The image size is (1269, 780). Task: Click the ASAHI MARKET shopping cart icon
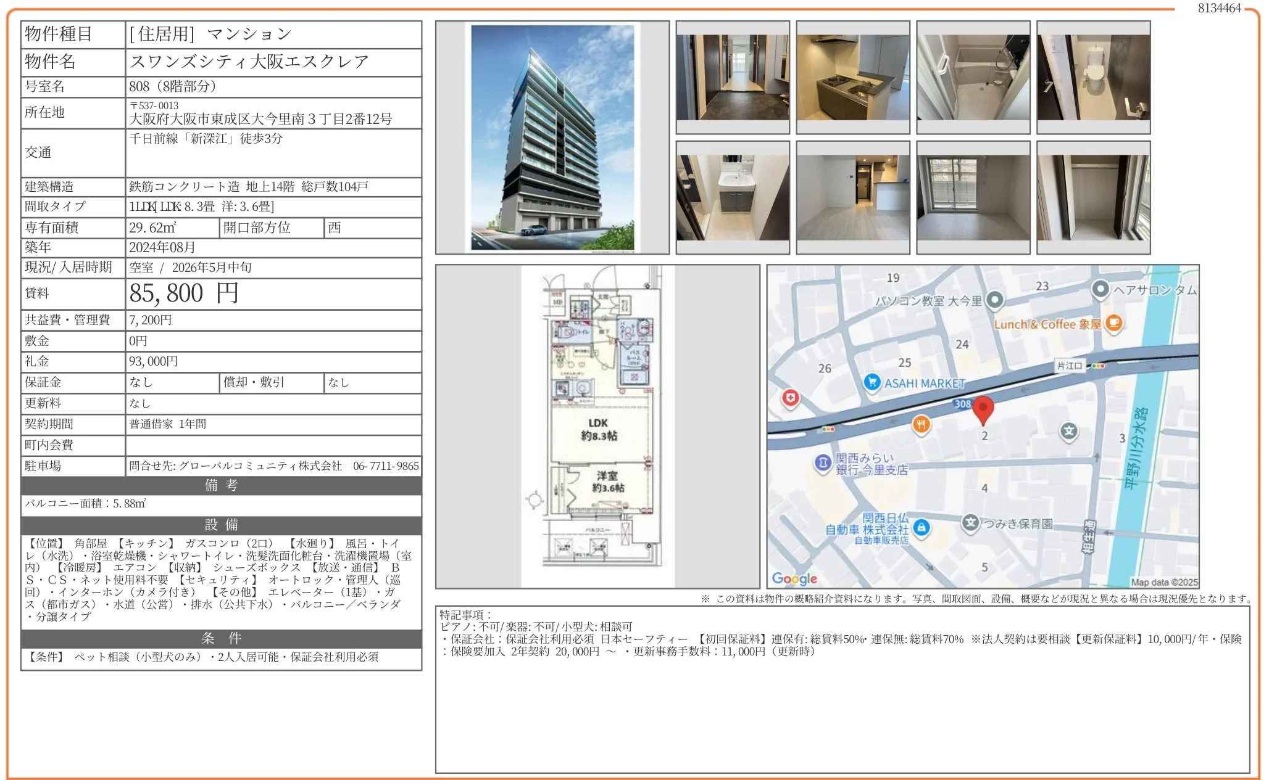pyautogui.click(x=872, y=382)
